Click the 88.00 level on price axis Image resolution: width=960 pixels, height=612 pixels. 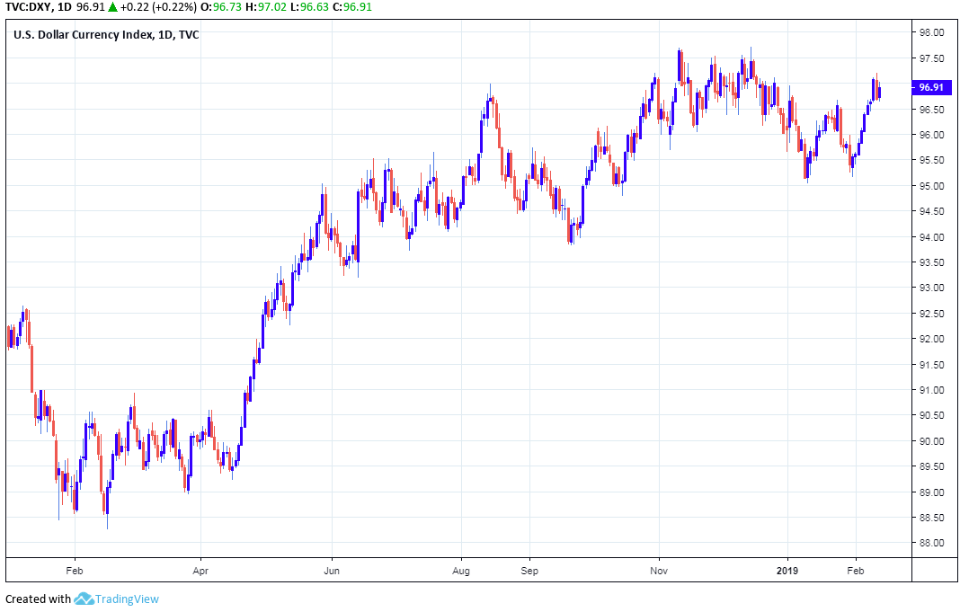point(931,544)
